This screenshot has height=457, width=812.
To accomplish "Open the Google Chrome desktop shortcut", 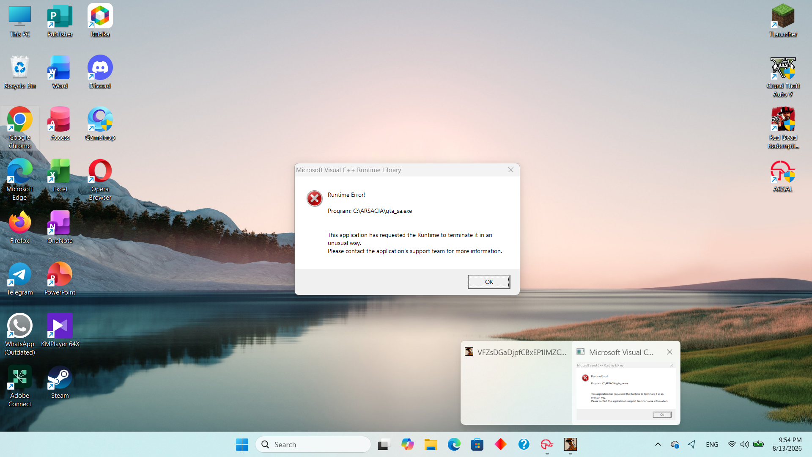I will pyautogui.click(x=20, y=128).
